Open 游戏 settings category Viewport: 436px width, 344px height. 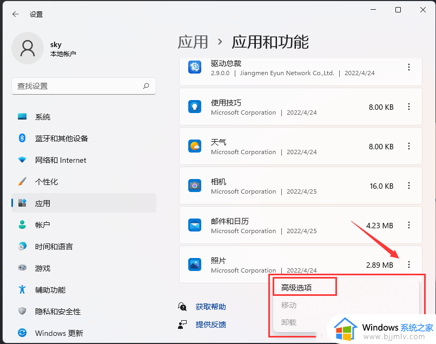point(84,268)
